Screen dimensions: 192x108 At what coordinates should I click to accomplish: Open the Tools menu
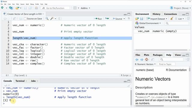pyautogui.click(x=42, y=4)
